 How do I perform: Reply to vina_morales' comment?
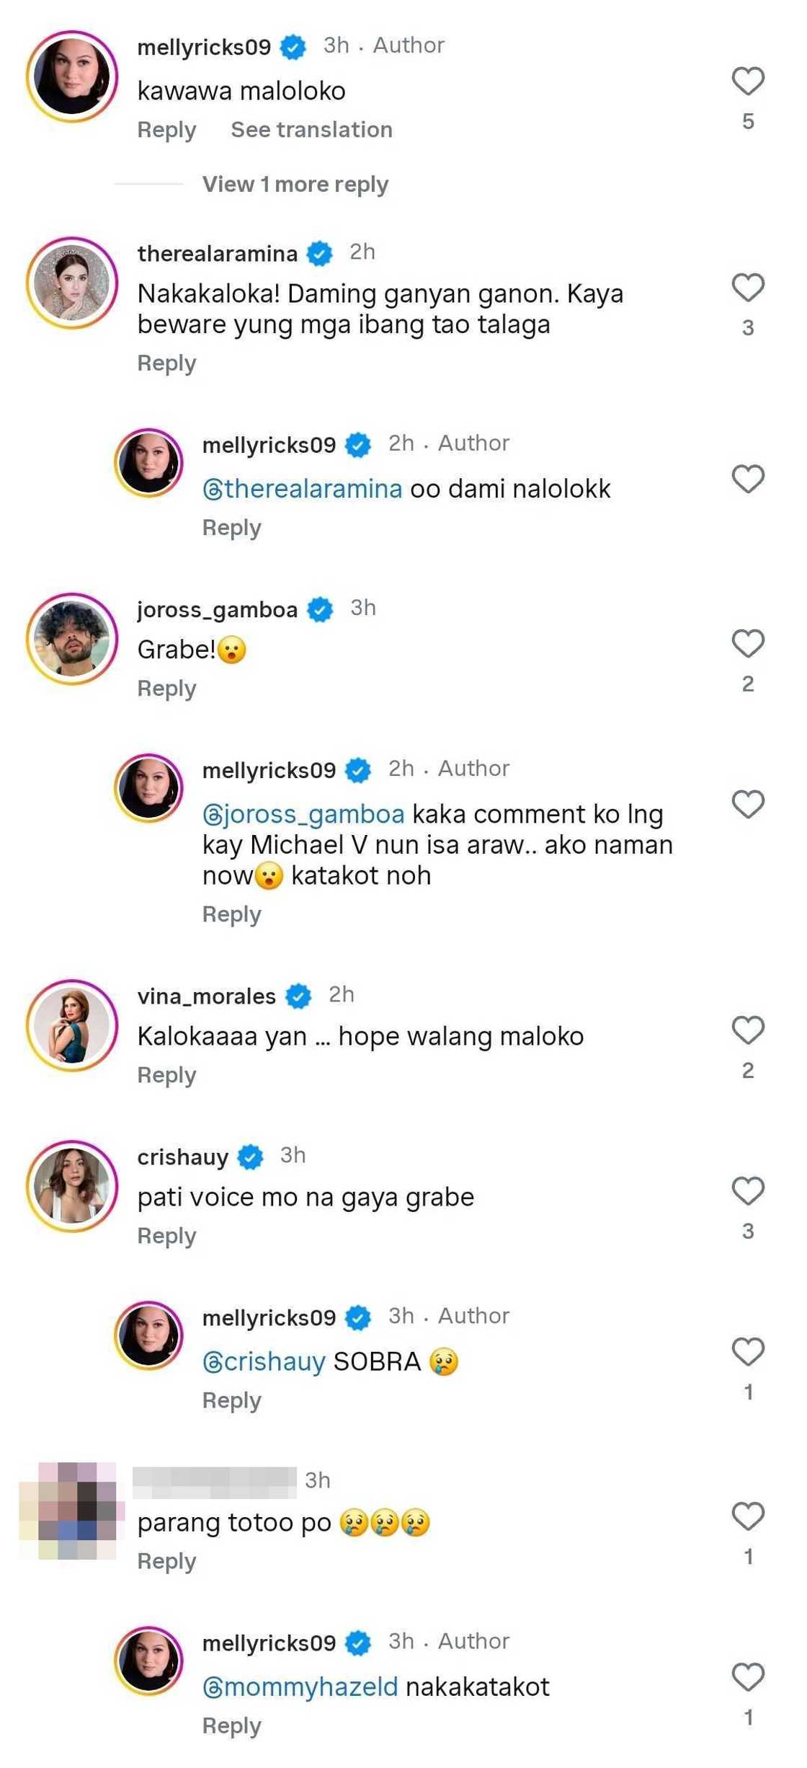pos(166,1075)
